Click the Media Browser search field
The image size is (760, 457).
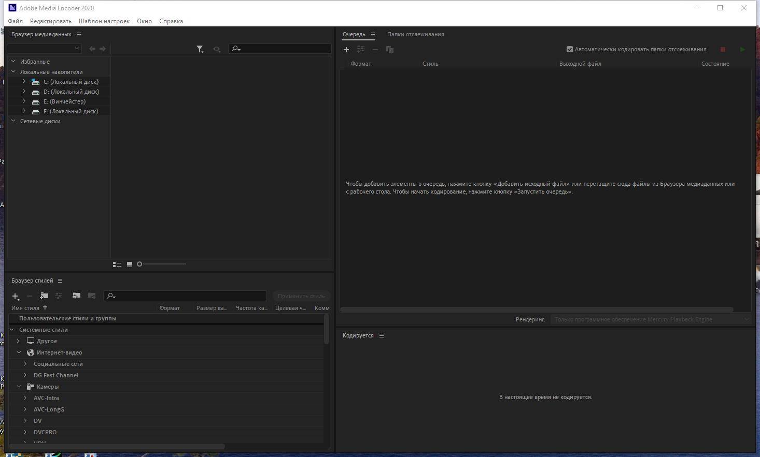point(280,49)
